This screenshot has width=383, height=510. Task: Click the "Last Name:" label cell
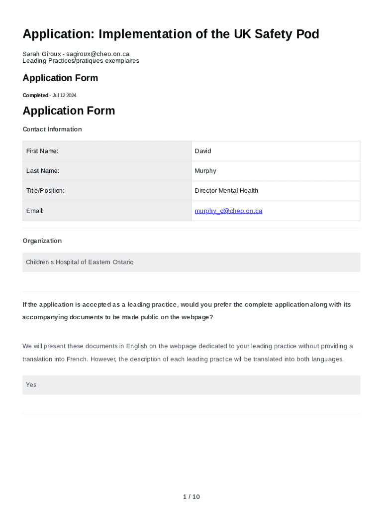point(106,171)
